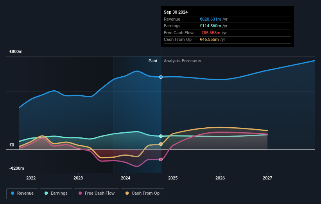Viewport: 321px width, 204px height.
Task: Click the Free Cash Flow label in tooltip
Action: point(179,33)
